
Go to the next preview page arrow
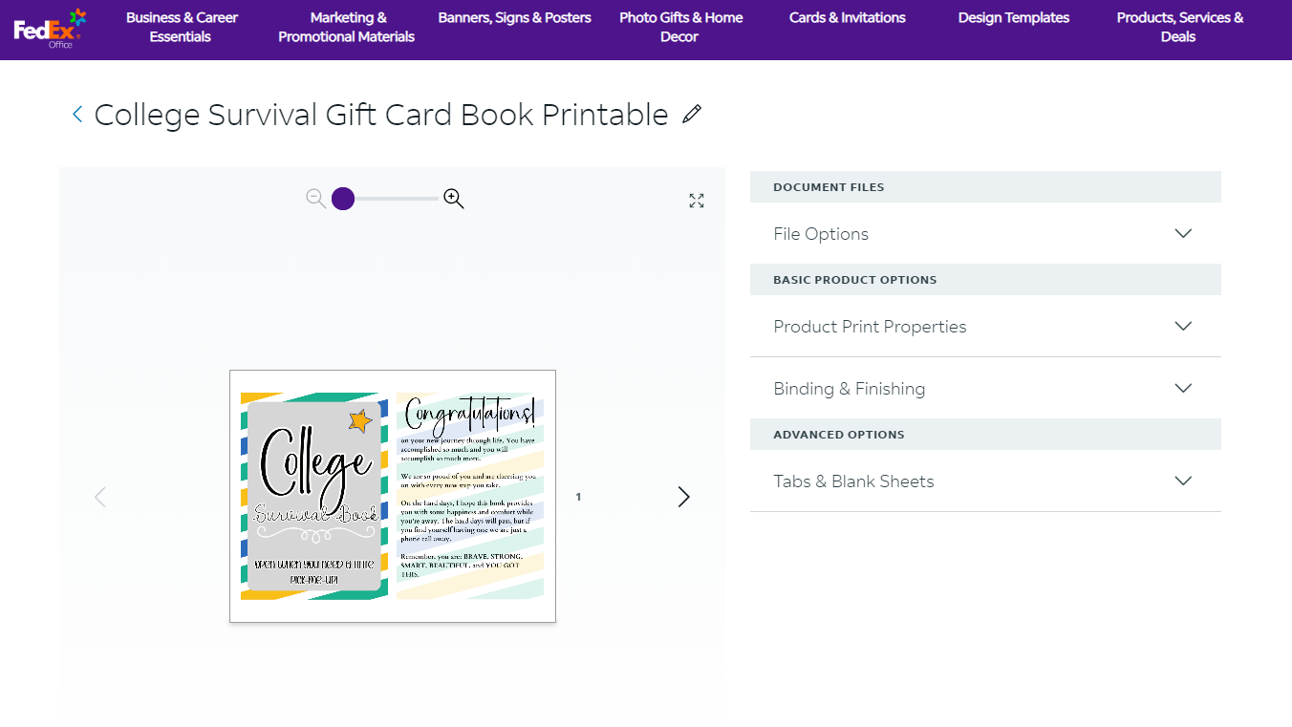(x=683, y=497)
